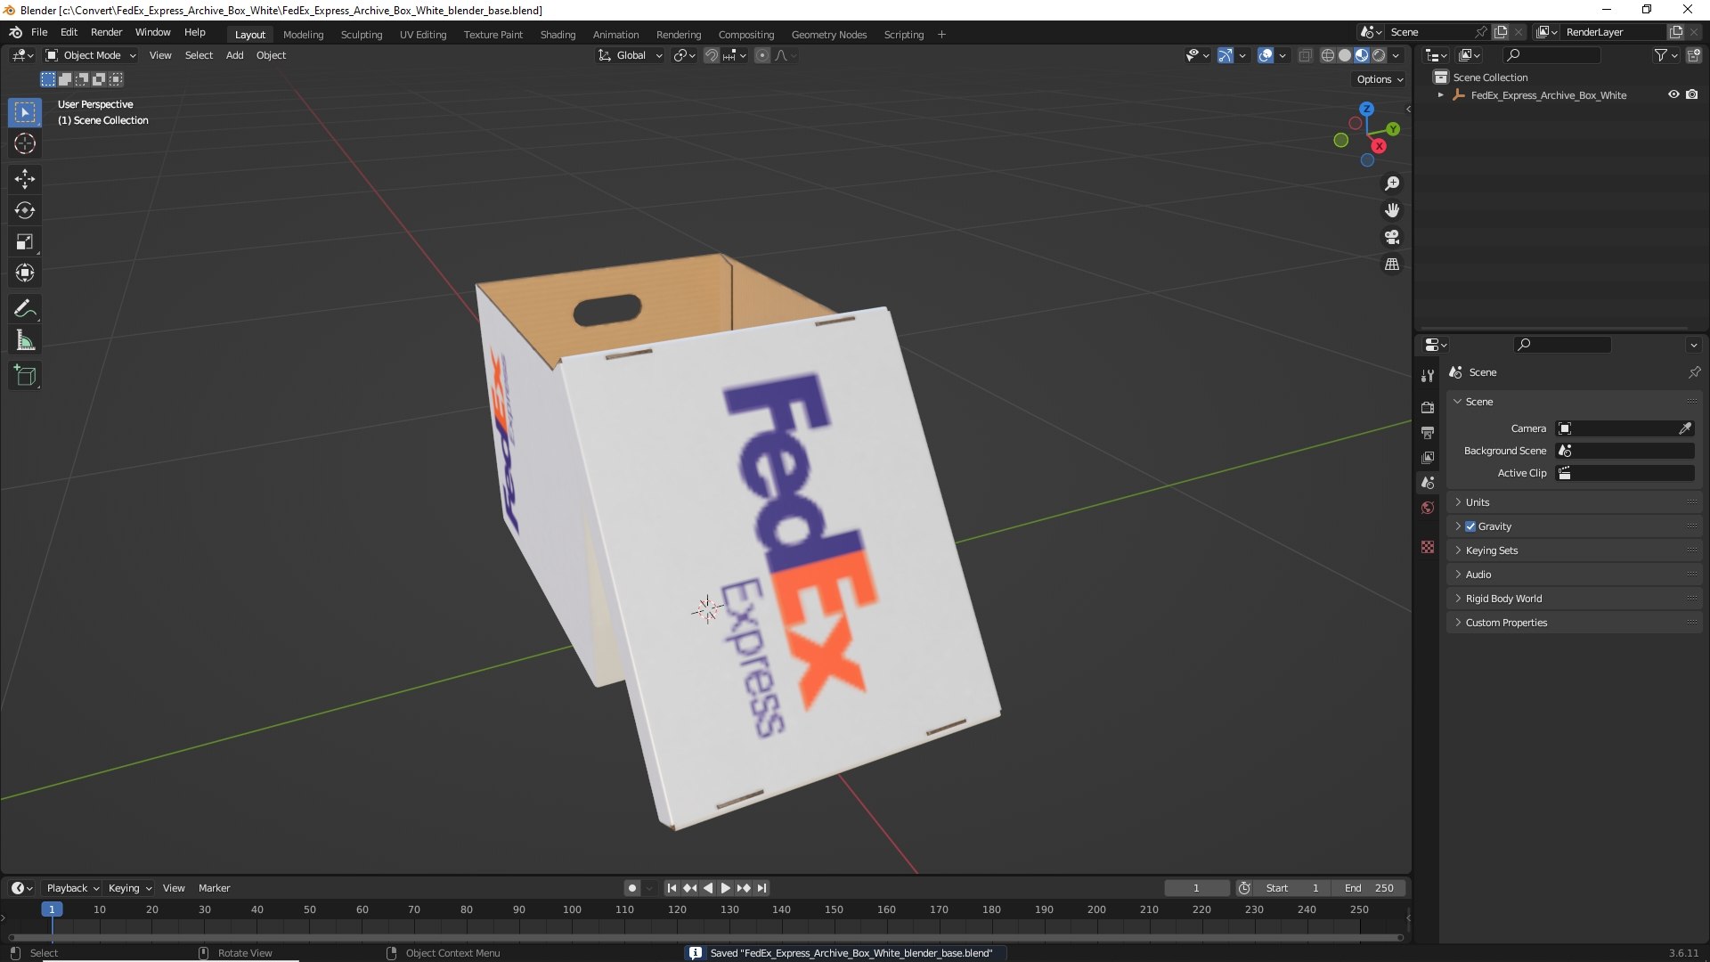Activate the Scale tool
Viewport: 1710px width, 962px height.
tap(25, 242)
